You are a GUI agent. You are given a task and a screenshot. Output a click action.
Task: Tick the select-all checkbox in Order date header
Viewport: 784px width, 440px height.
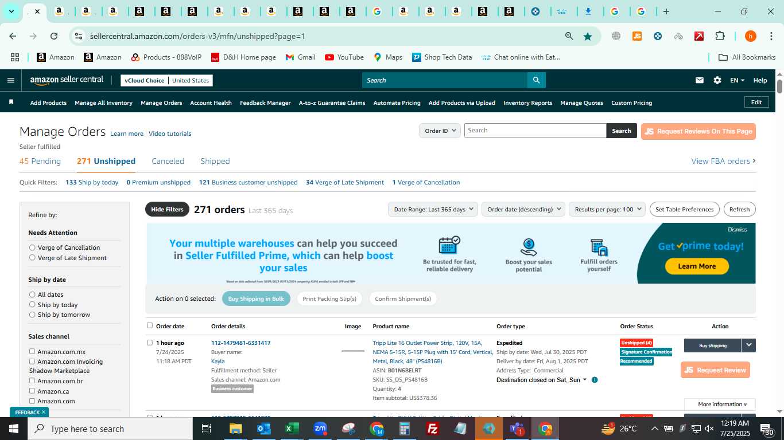coord(150,325)
